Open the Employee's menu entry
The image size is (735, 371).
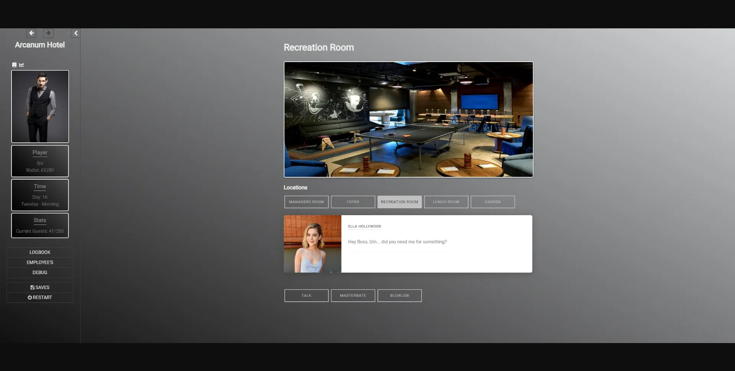tap(40, 262)
